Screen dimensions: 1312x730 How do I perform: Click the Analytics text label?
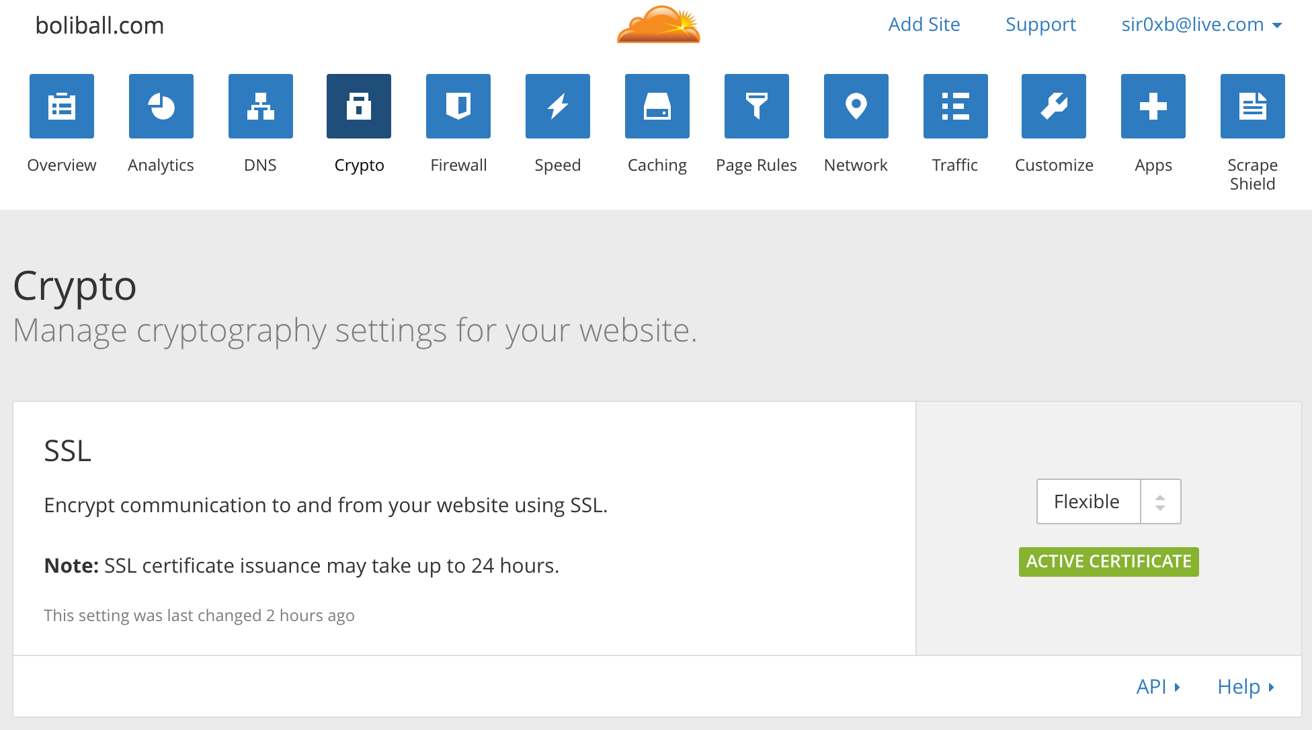pos(161,165)
